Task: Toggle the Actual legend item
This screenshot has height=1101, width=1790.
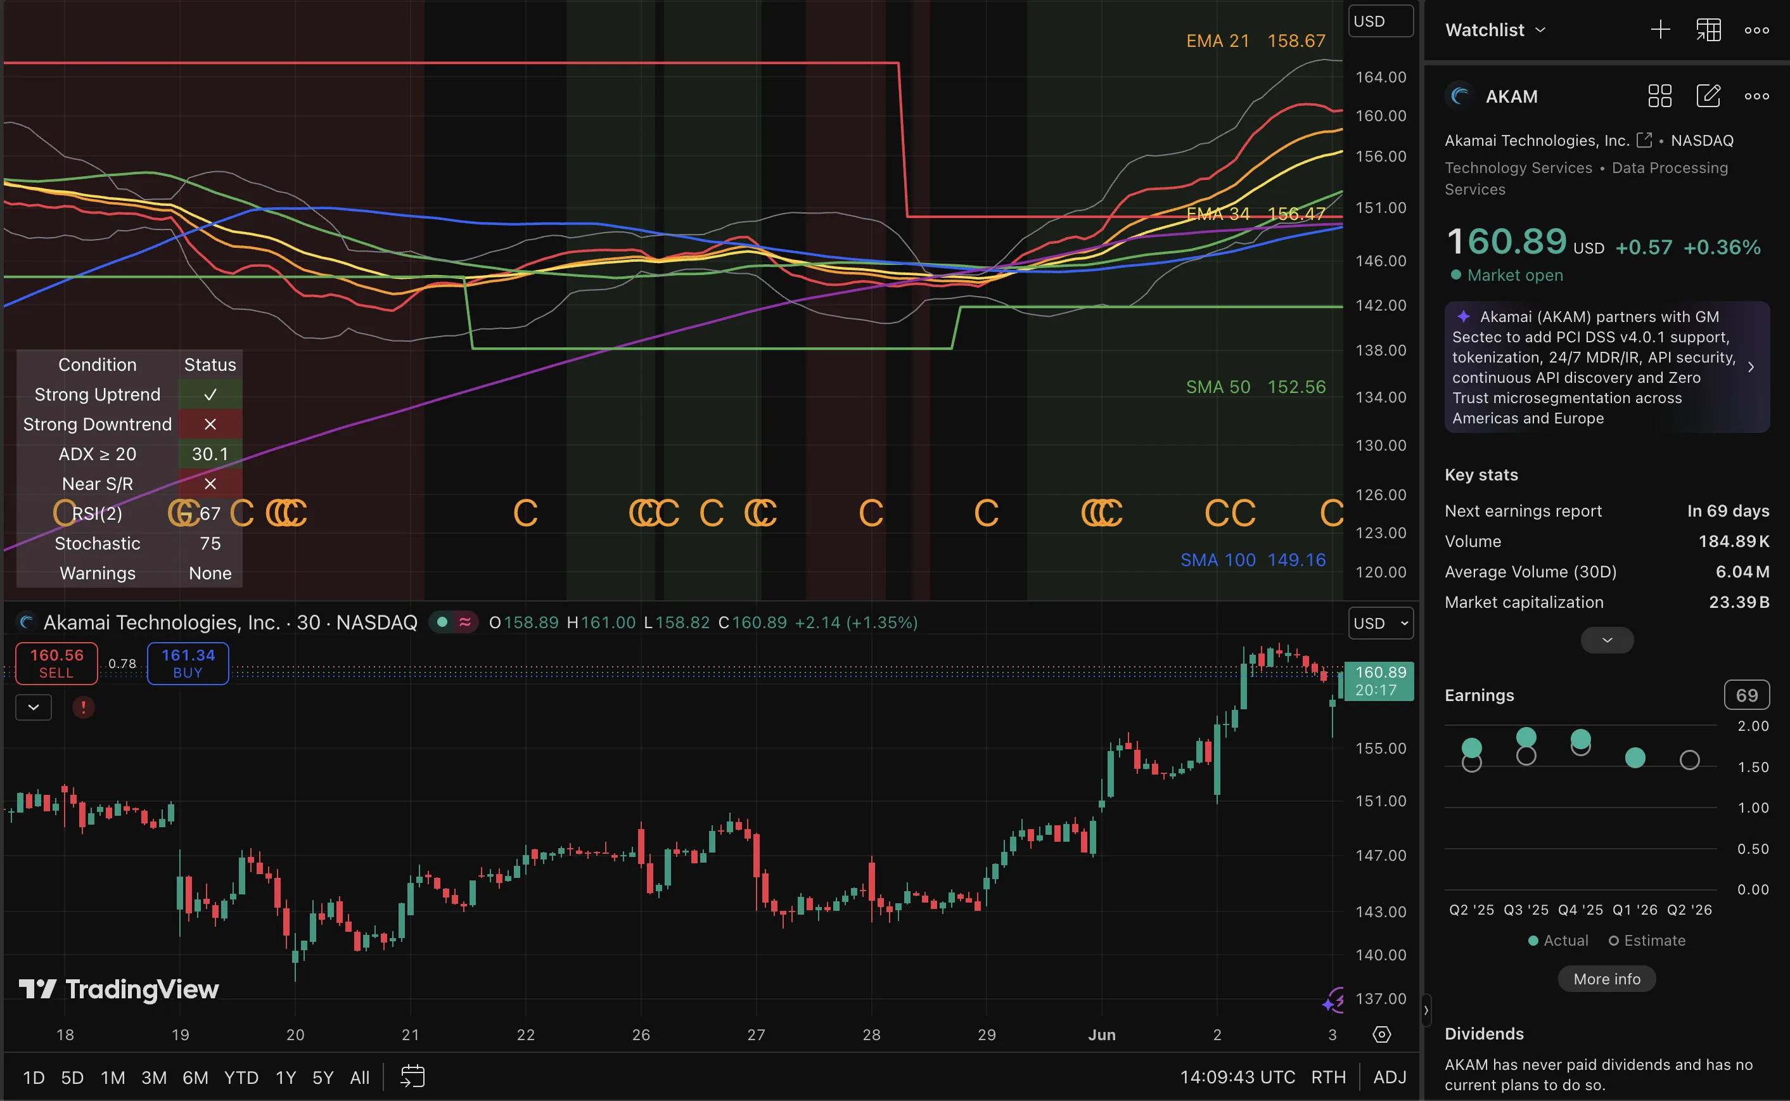Action: click(x=1558, y=940)
